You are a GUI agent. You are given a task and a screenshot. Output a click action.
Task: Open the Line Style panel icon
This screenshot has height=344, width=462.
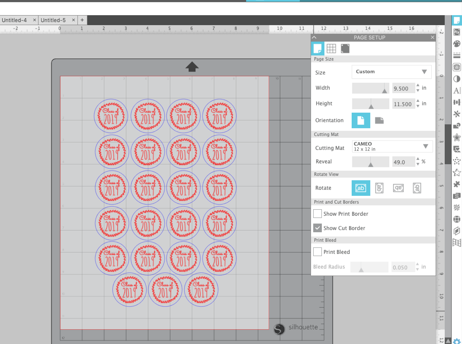[457, 56]
